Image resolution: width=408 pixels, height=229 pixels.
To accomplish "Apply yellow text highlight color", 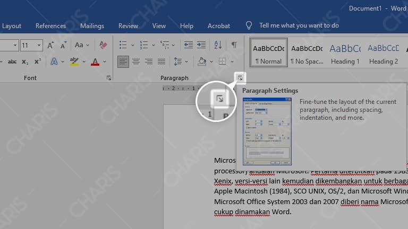I will coord(74,61).
